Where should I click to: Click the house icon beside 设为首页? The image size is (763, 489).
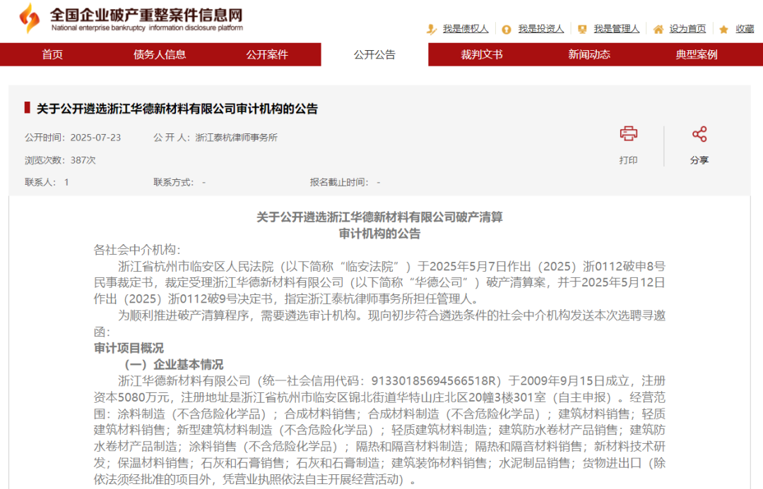coord(658,30)
